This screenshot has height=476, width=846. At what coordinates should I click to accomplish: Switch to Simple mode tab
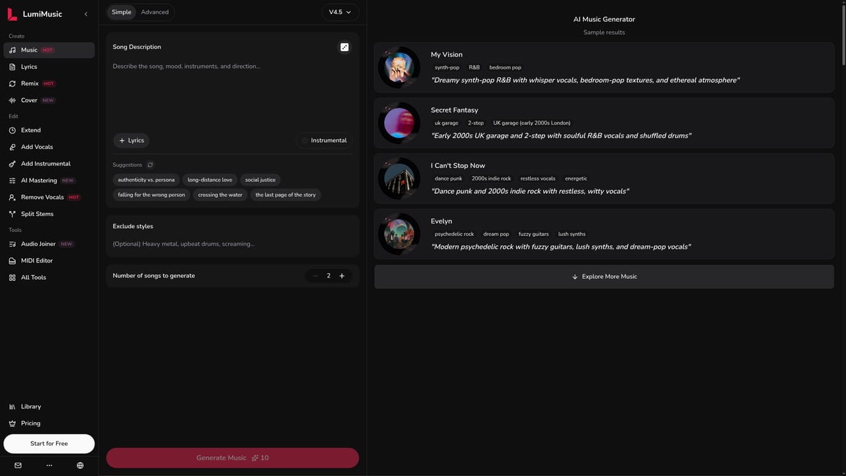click(122, 12)
